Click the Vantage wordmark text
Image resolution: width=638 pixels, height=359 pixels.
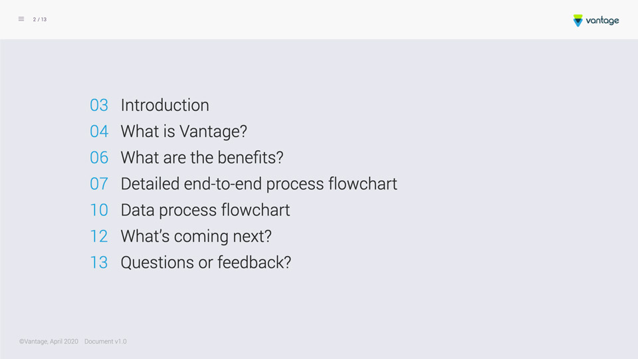tap(602, 21)
